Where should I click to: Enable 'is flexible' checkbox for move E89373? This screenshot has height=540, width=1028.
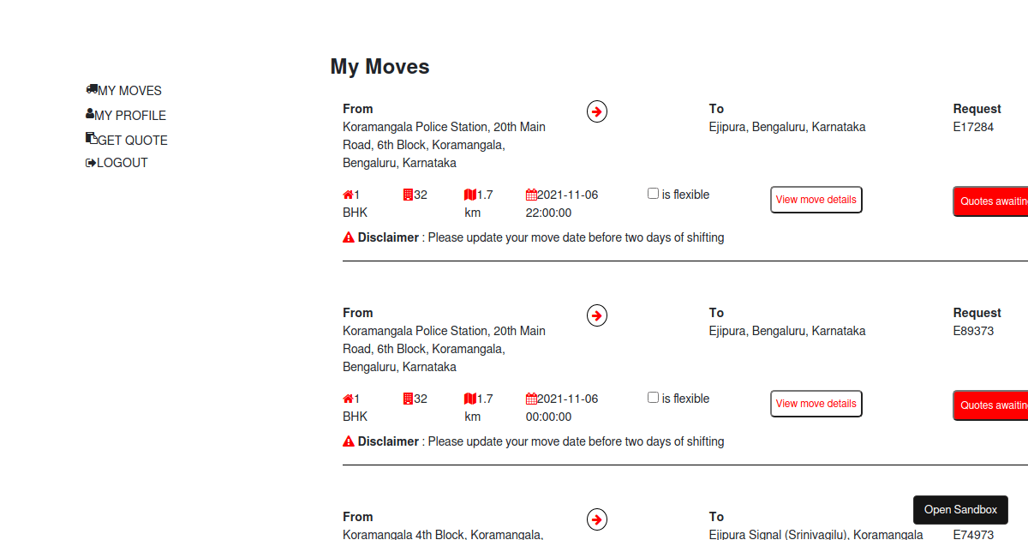[x=653, y=398]
